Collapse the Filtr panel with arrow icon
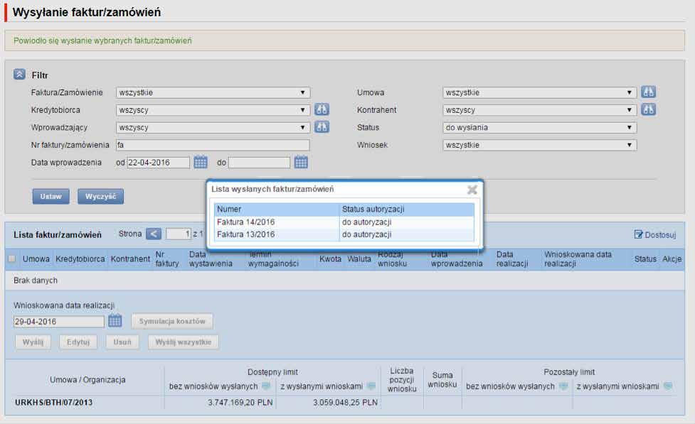Image resolution: width=695 pixels, height=424 pixels. click(x=19, y=75)
